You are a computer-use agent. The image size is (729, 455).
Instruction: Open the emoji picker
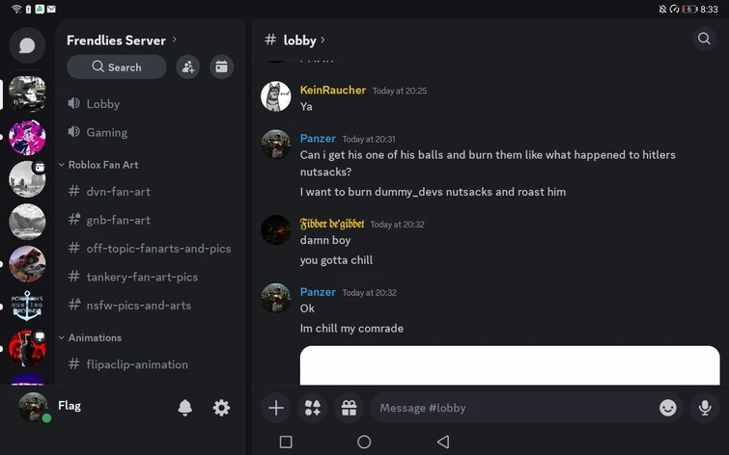tap(667, 408)
